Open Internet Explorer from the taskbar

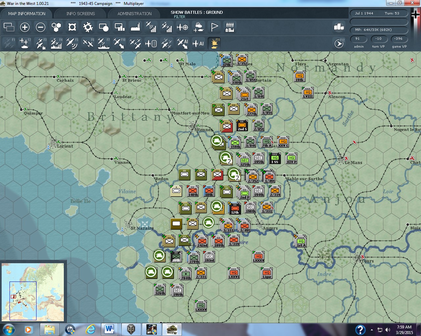coord(90,329)
